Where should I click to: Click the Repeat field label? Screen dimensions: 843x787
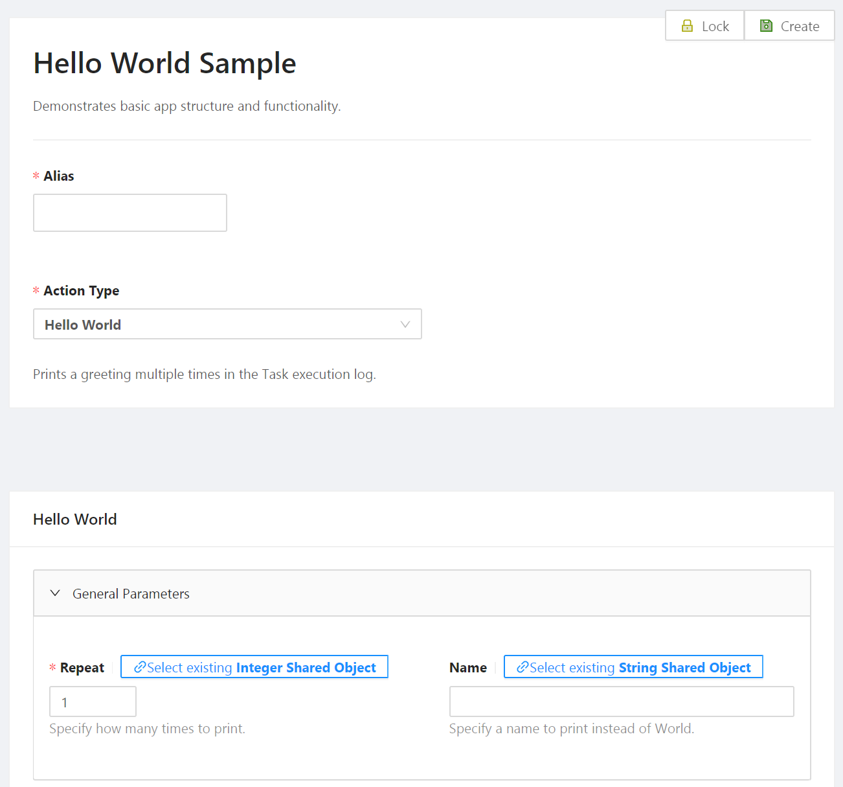pos(82,668)
